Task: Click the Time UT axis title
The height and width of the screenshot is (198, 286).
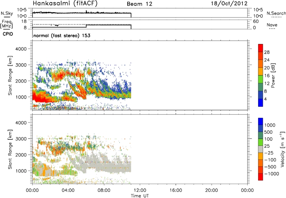Action: tap(140, 196)
